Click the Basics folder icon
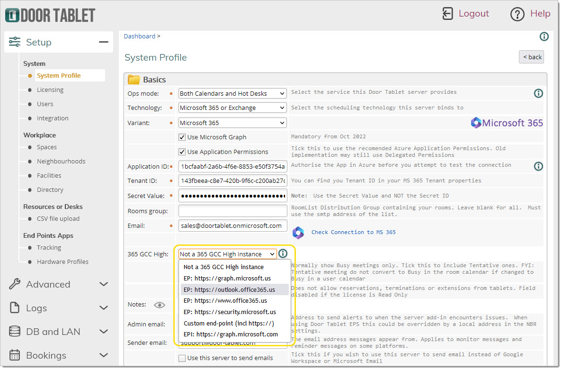 pyautogui.click(x=134, y=79)
